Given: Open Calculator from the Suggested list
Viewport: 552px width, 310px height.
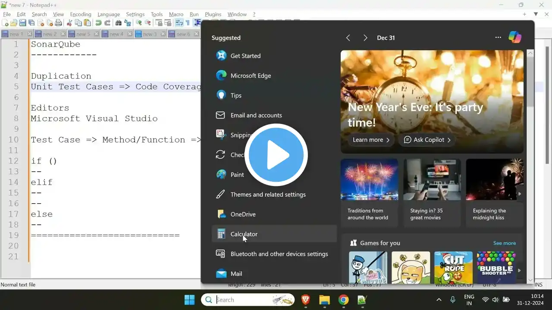Looking at the screenshot, I should coord(244,234).
